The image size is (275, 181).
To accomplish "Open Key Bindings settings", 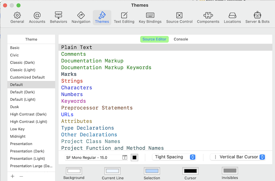I will coord(150,18).
